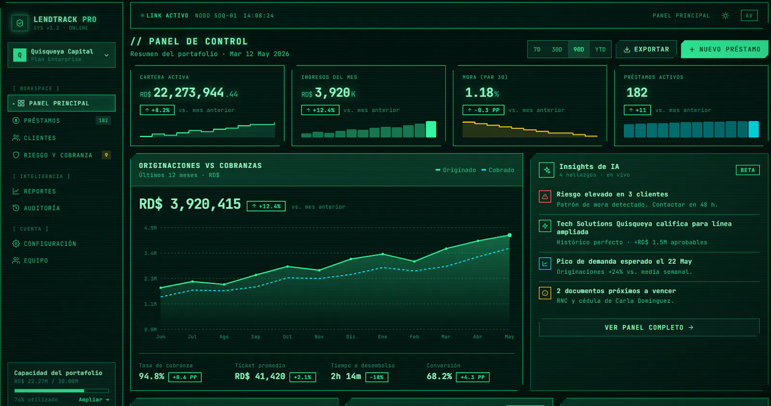Click the Ingresos del Mes bar chart

pyautogui.click(x=369, y=130)
